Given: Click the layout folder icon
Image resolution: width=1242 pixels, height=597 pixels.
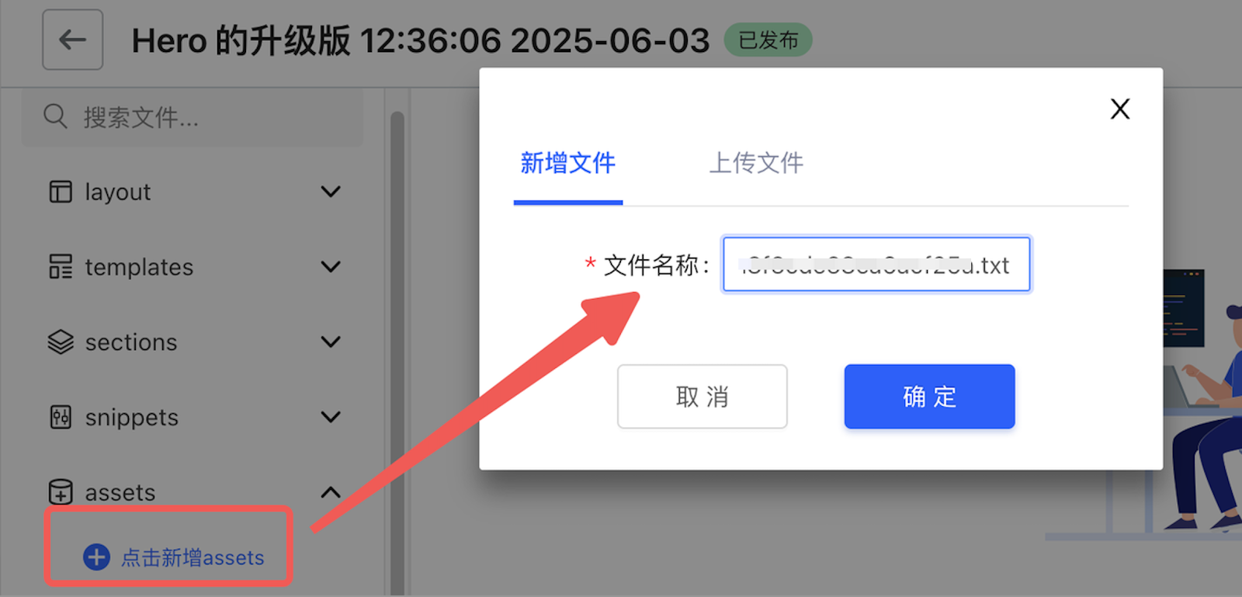Looking at the screenshot, I should pos(61,192).
